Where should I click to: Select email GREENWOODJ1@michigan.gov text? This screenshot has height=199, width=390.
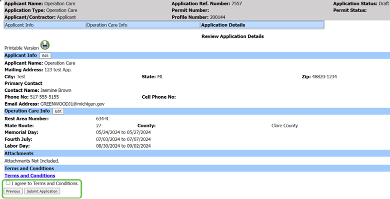pos(72,104)
